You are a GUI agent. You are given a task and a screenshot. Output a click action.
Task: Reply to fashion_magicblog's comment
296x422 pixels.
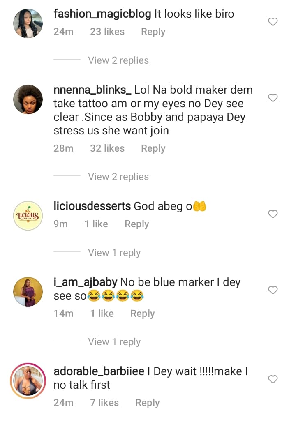pos(153,32)
